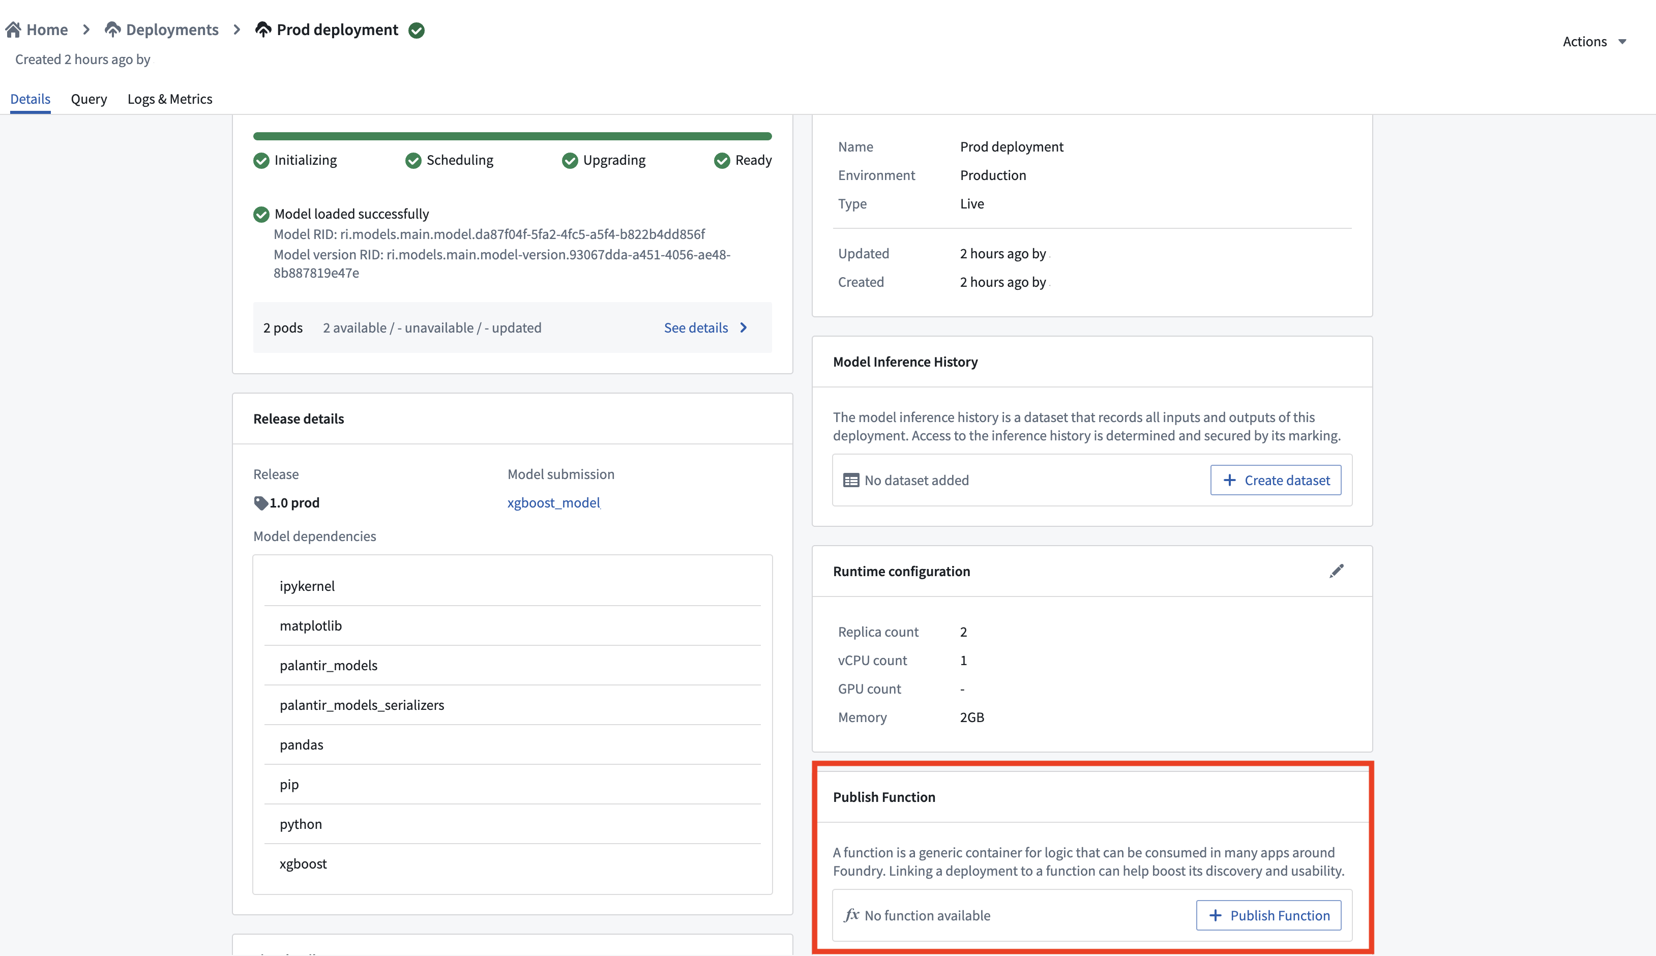Click the Scheduling step check icon
Screen dimensions: 1656x956
point(413,160)
